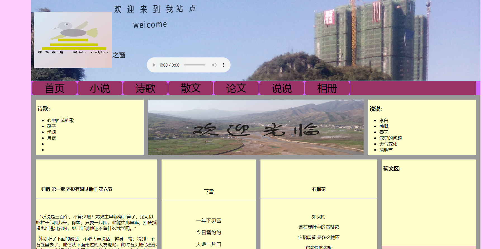Screen dimensions: 500x249
Task: Click the bird logo image
Action: coord(73,40)
